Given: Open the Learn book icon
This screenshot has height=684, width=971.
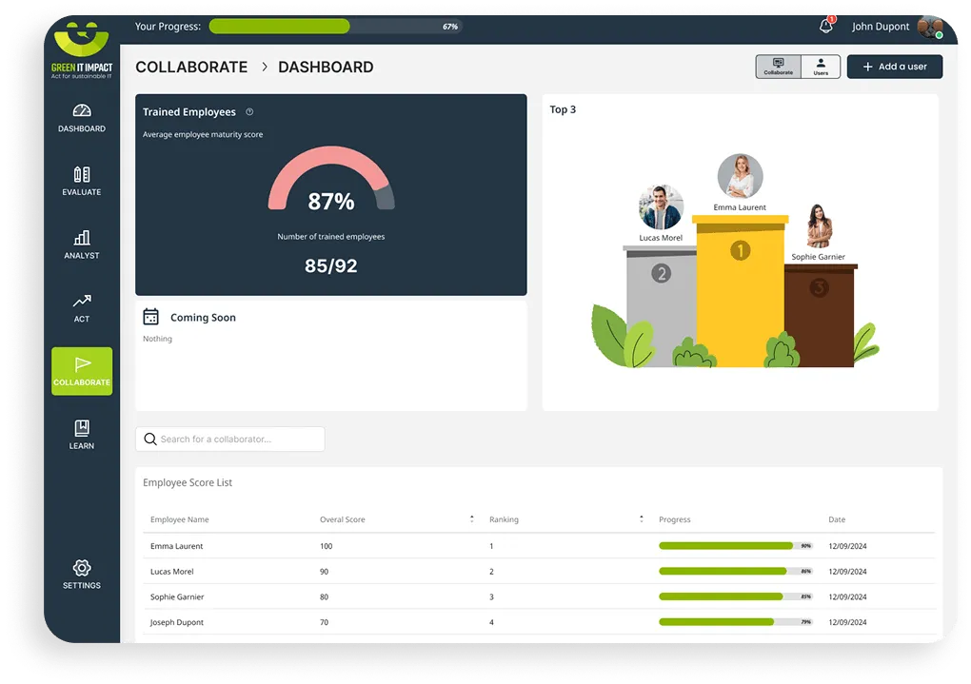Looking at the screenshot, I should click(82, 429).
